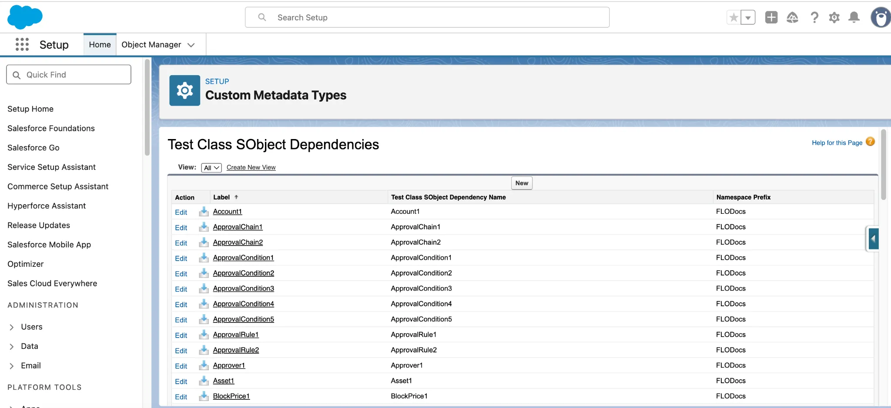Switch to the Object Manager tab
The height and width of the screenshot is (408, 891).
[151, 44]
